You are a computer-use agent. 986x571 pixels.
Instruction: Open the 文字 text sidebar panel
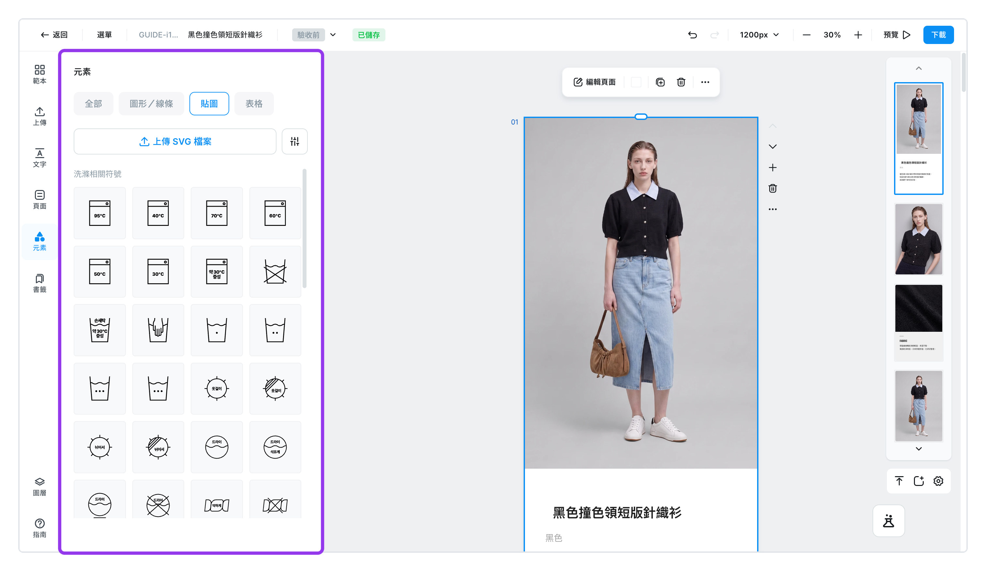tap(39, 158)
